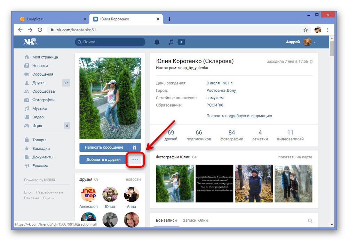
Task: Open the three-dots actions button under avatar
Action: pyautogui.click(x=135, y=159)
